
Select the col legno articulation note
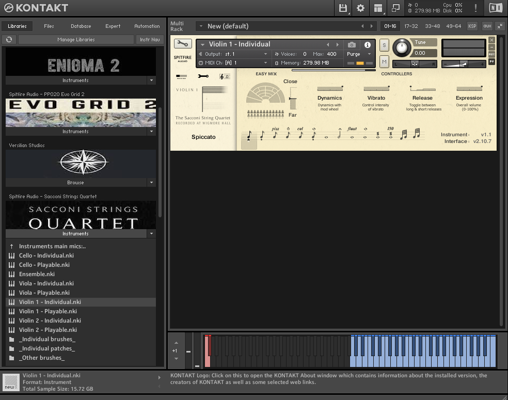pos(300,134)
